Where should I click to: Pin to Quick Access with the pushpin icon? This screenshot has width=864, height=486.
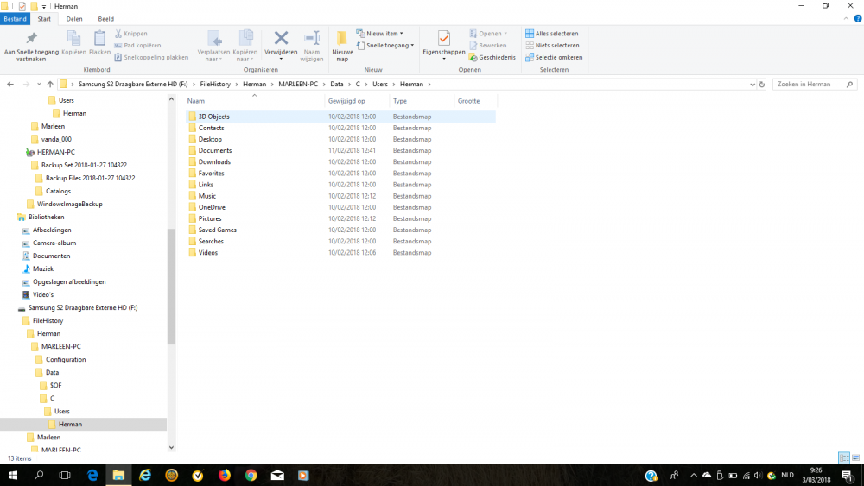[31, 40]
